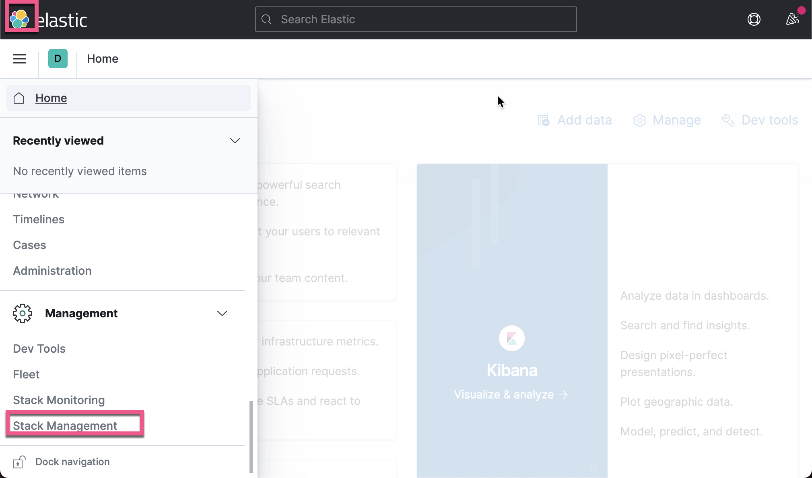Collapse the Recently viewed section
Screen dimensions: 812x478
pos(235,141)
